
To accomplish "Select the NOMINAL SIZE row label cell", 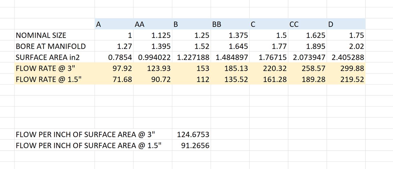I will click(41, 35).
